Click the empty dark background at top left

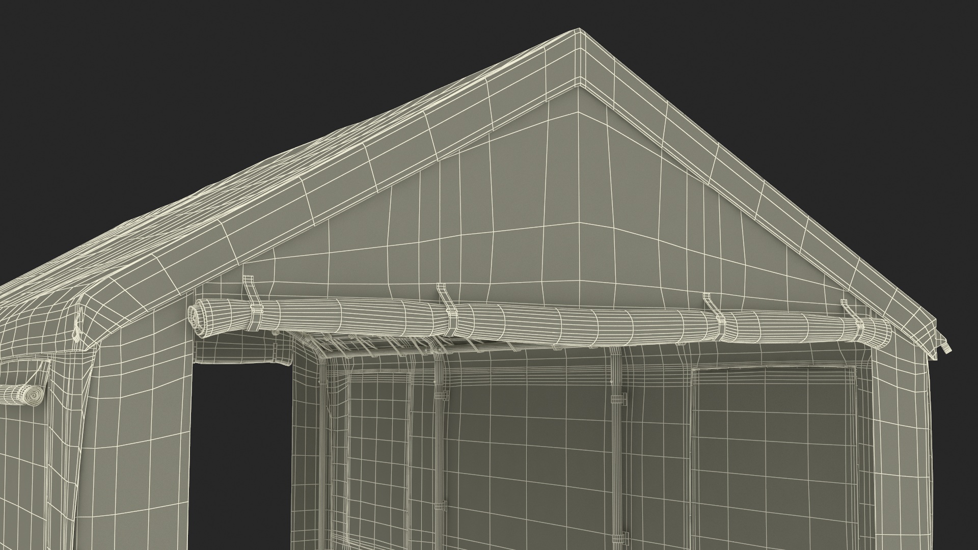(127, 76)
